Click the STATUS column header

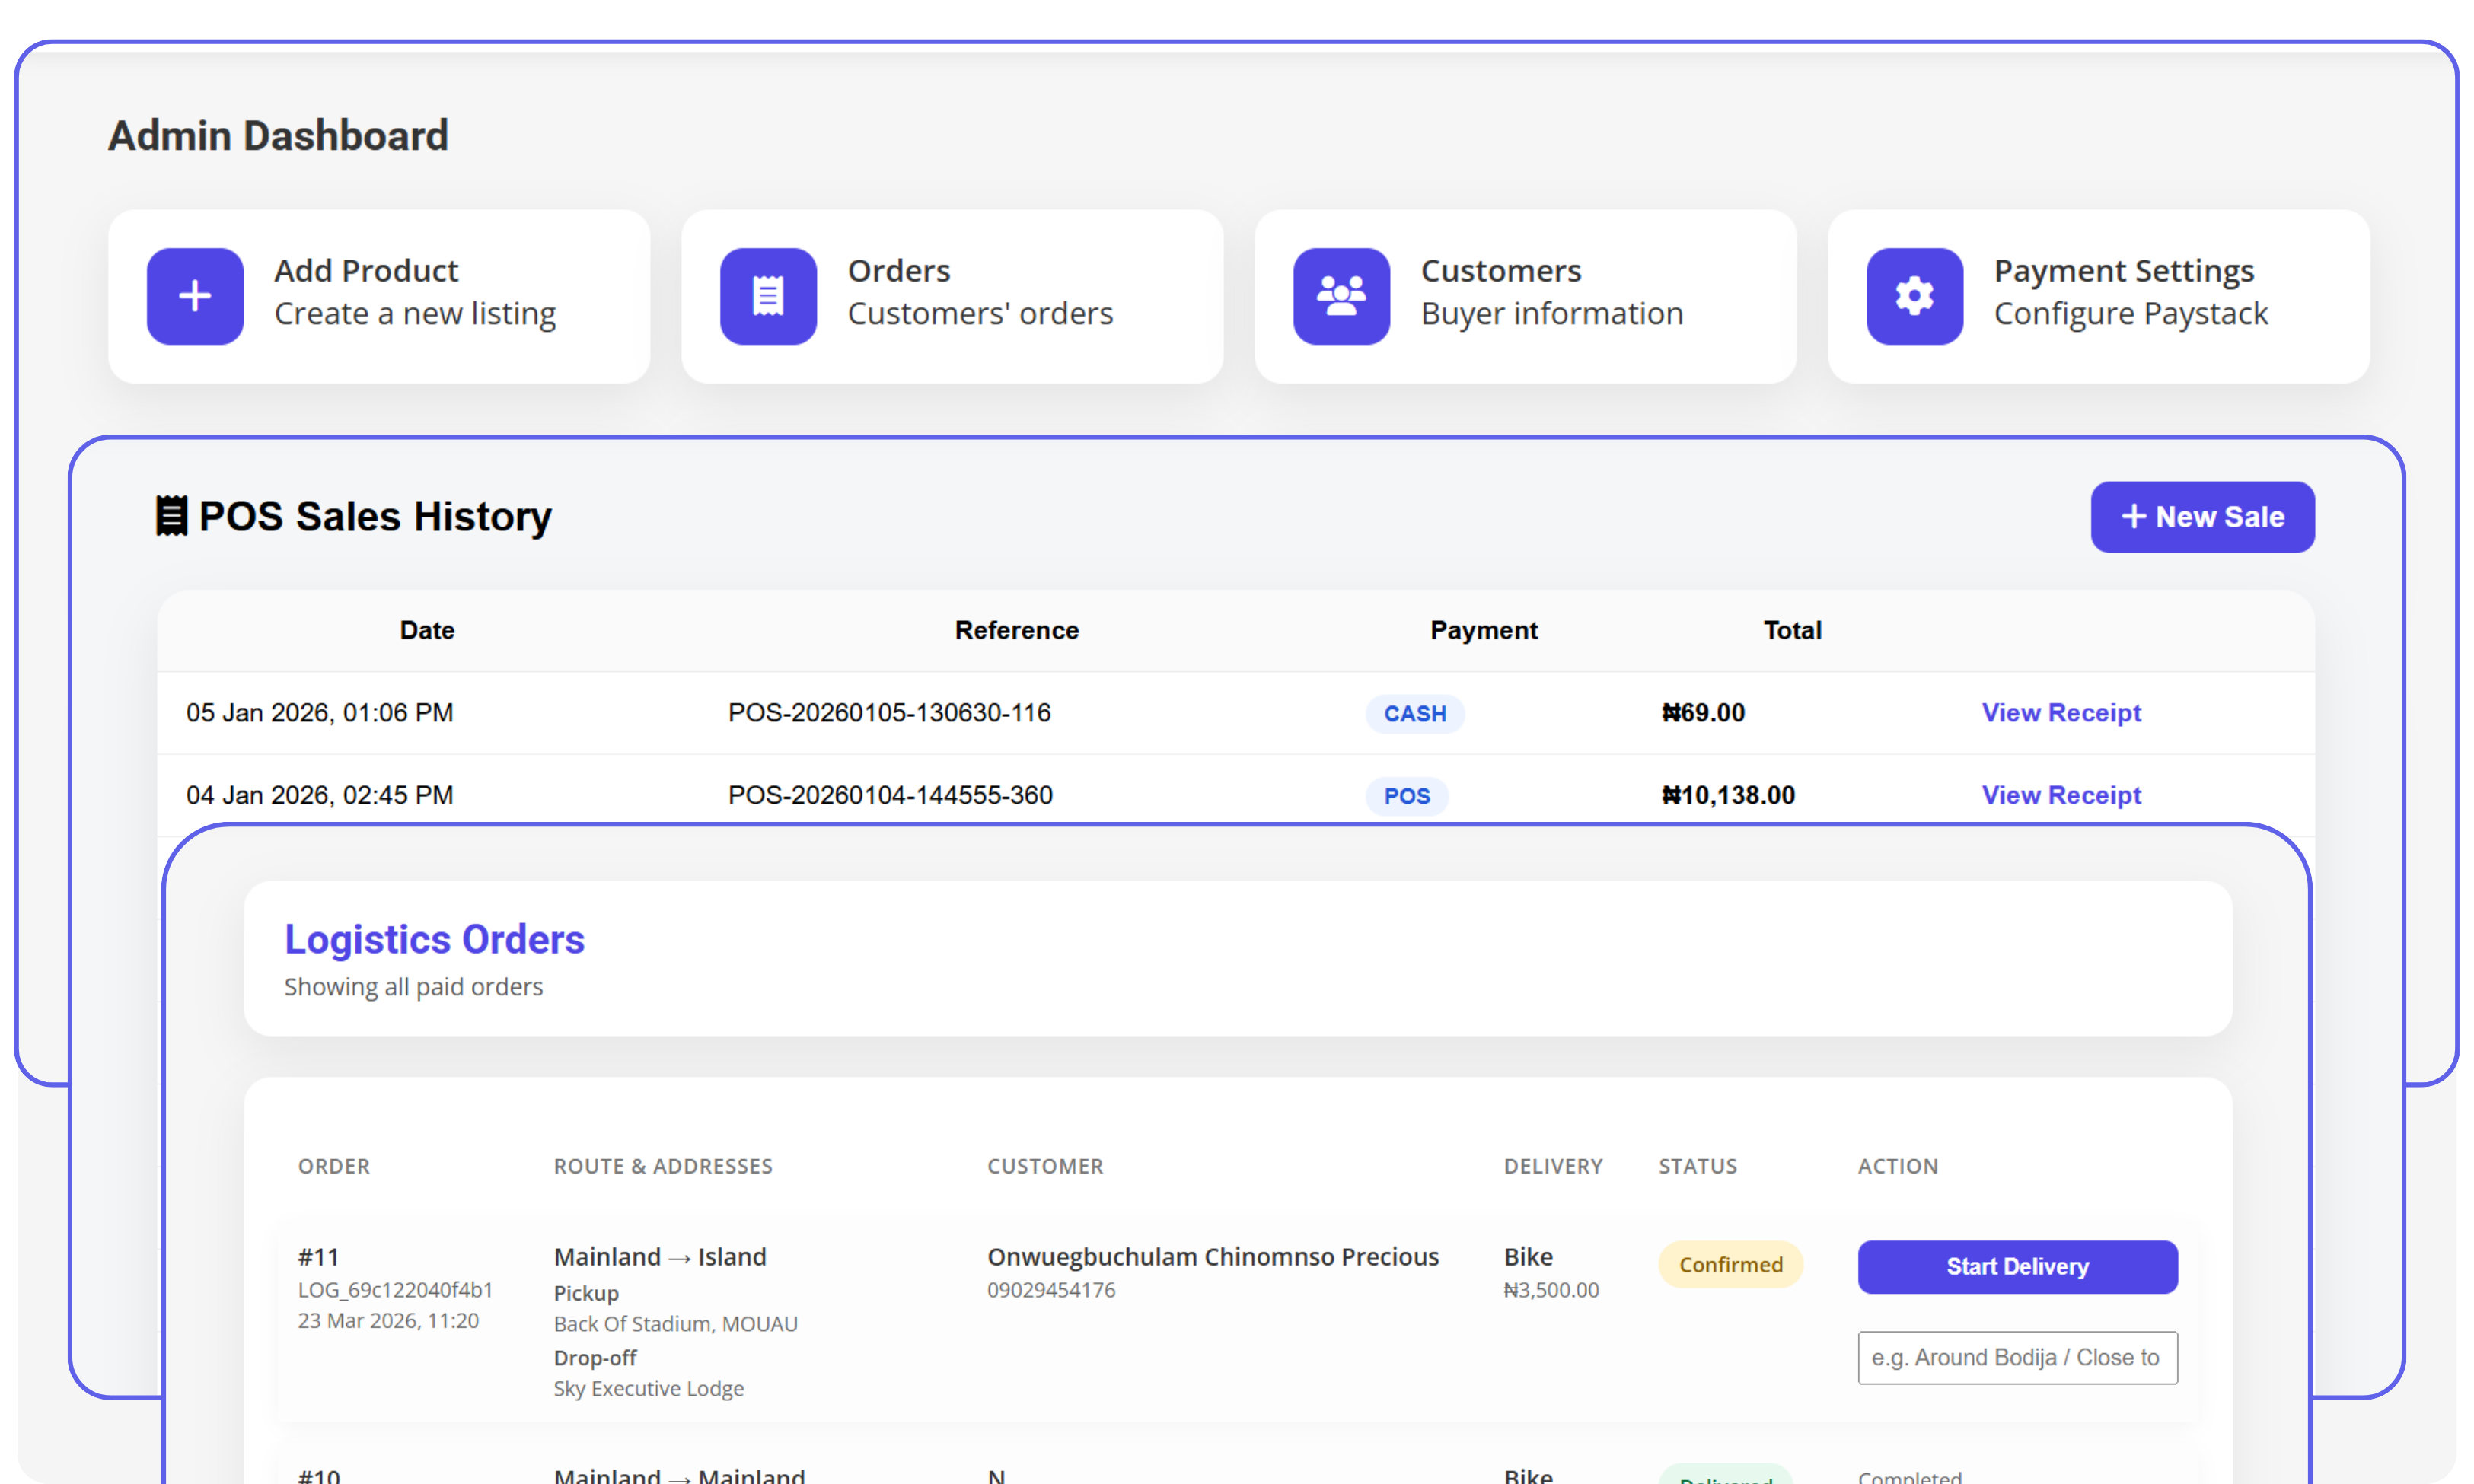[1698, 1166]
